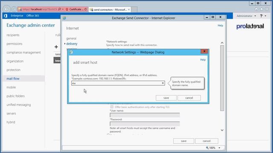
Task: Click the plus icon to add connector
Action: click(56, 47)
